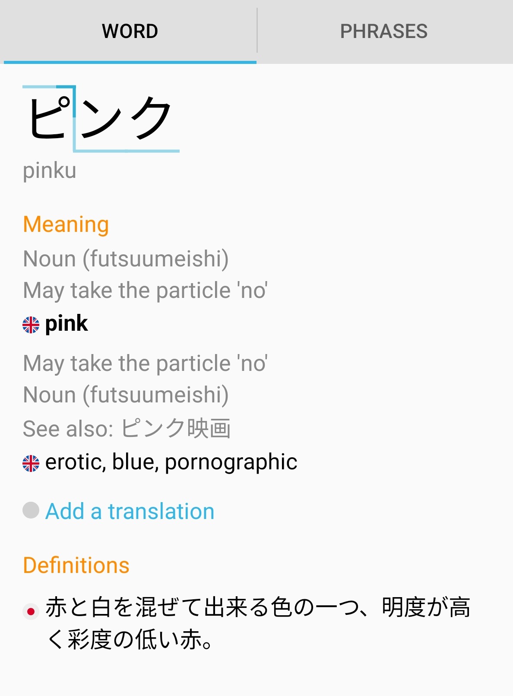
Task: Tap the second May take the particle 'no' note
Action: [x=145, y=364]
